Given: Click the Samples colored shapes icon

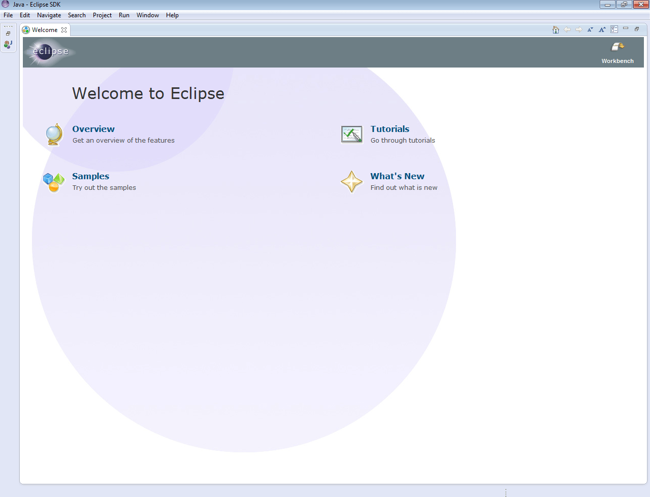Looking at the screenshot, I should coord(54,182).
